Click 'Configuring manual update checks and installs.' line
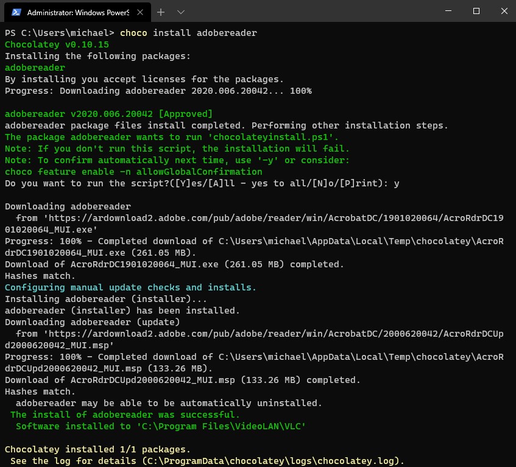The width and height of the screenshot is (516, 467). pos(130,287)
